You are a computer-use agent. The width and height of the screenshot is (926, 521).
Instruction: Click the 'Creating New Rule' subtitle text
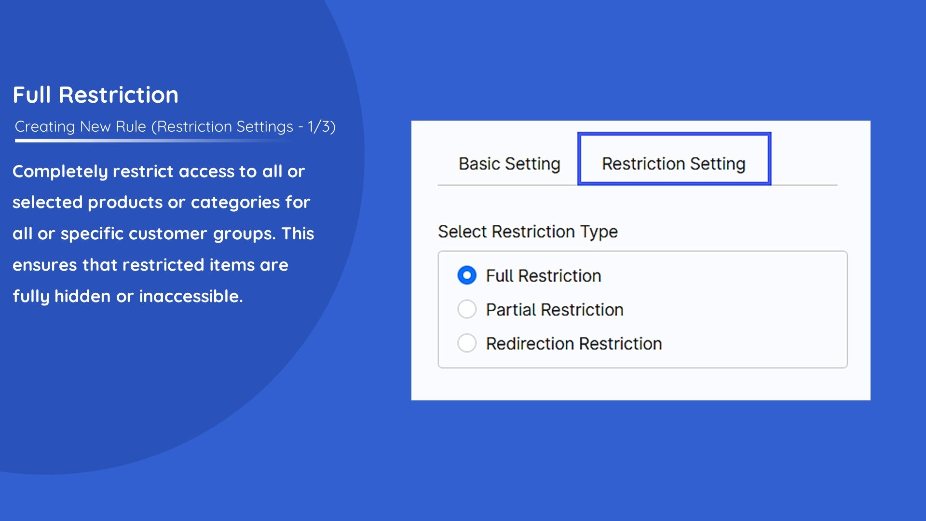(x=175, y=126)
